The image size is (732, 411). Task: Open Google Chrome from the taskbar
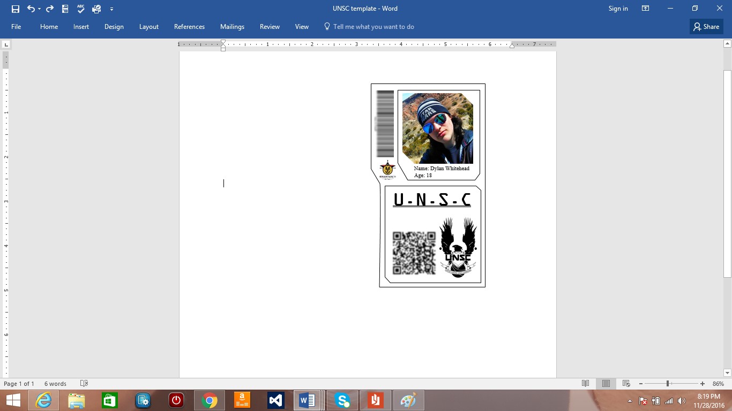click(x=210, y=400)
